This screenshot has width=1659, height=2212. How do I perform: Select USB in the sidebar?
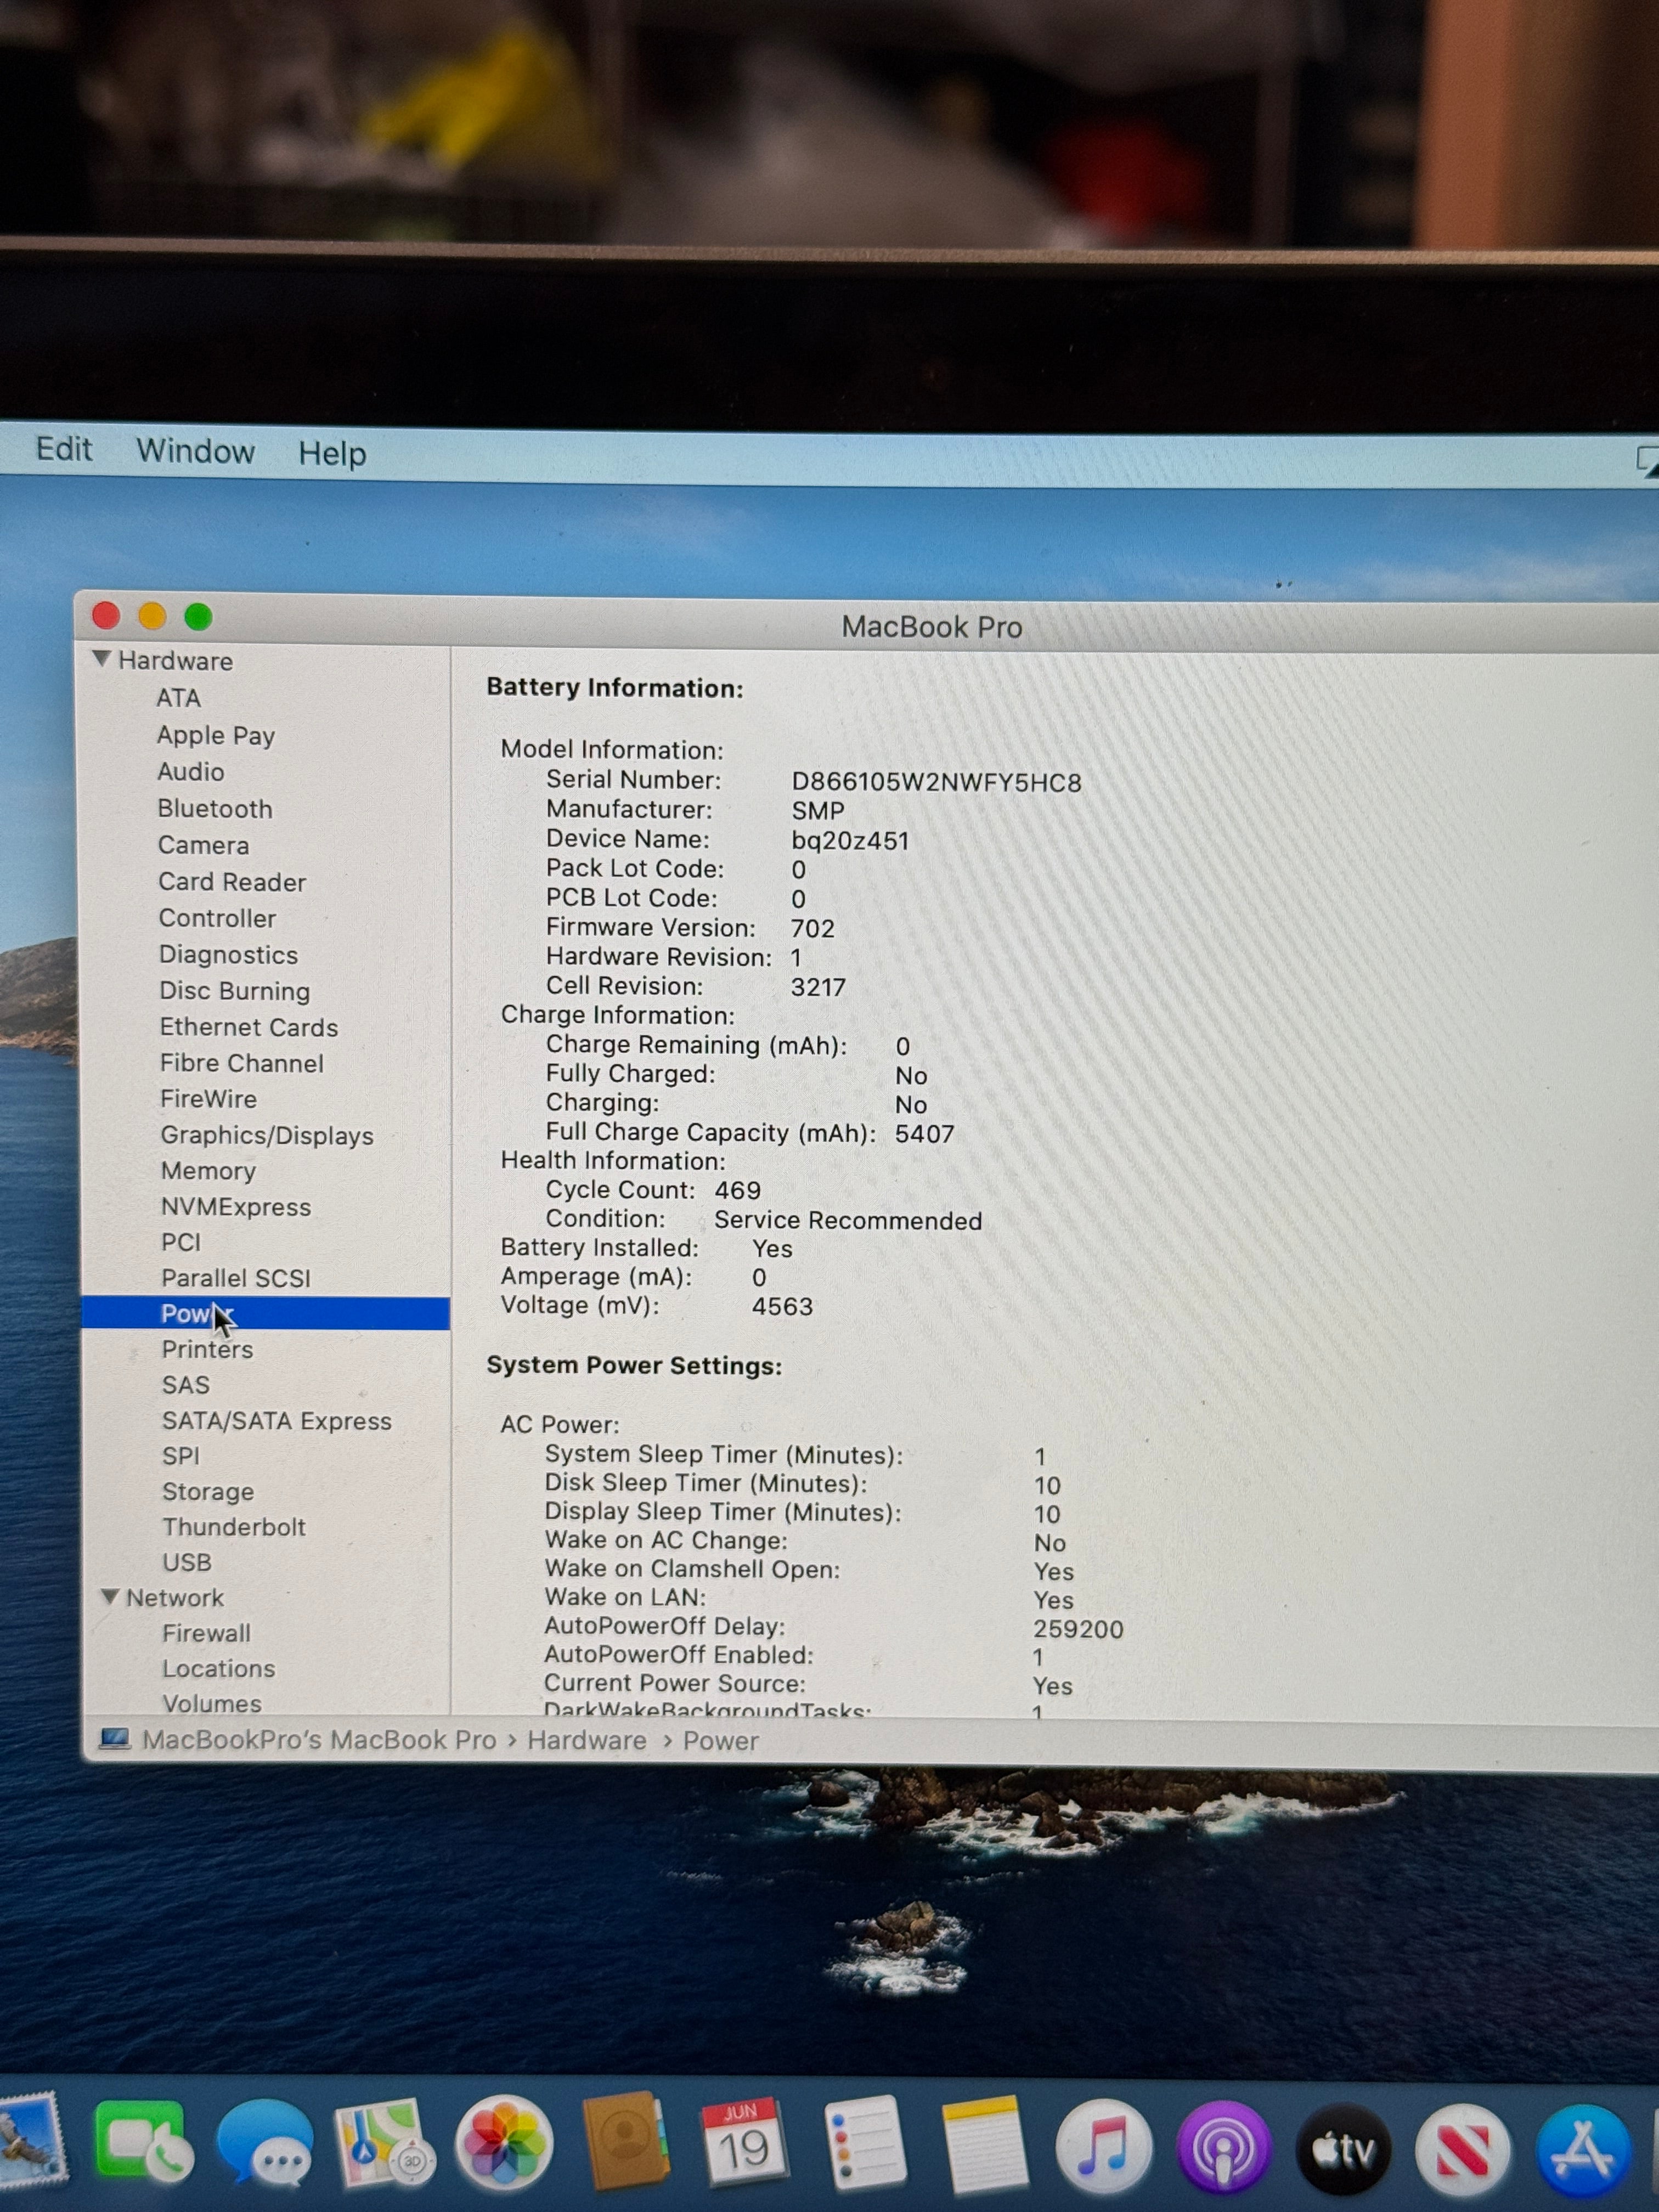[187, 1562]
